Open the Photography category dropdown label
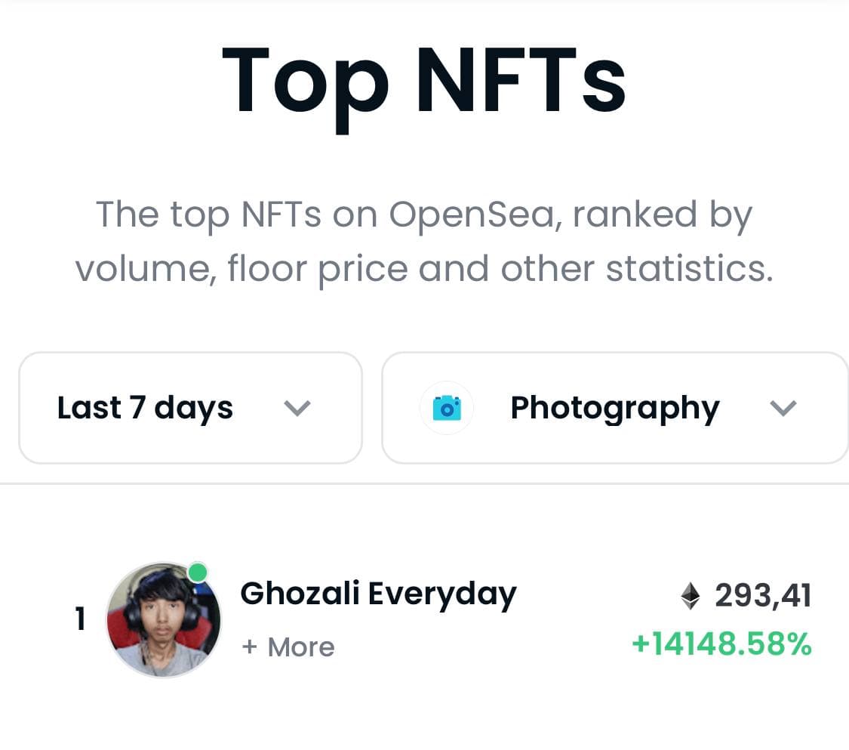This screenshot has height=750, width=849. pyautogui.click(x=615, y=408)
